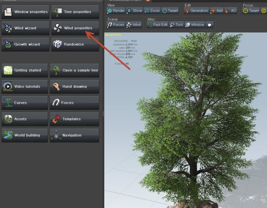This screenshot has height=208, width=267.
Task: Open the Navigation help topic
Action: pyautogui.click(x=74, y=135)
